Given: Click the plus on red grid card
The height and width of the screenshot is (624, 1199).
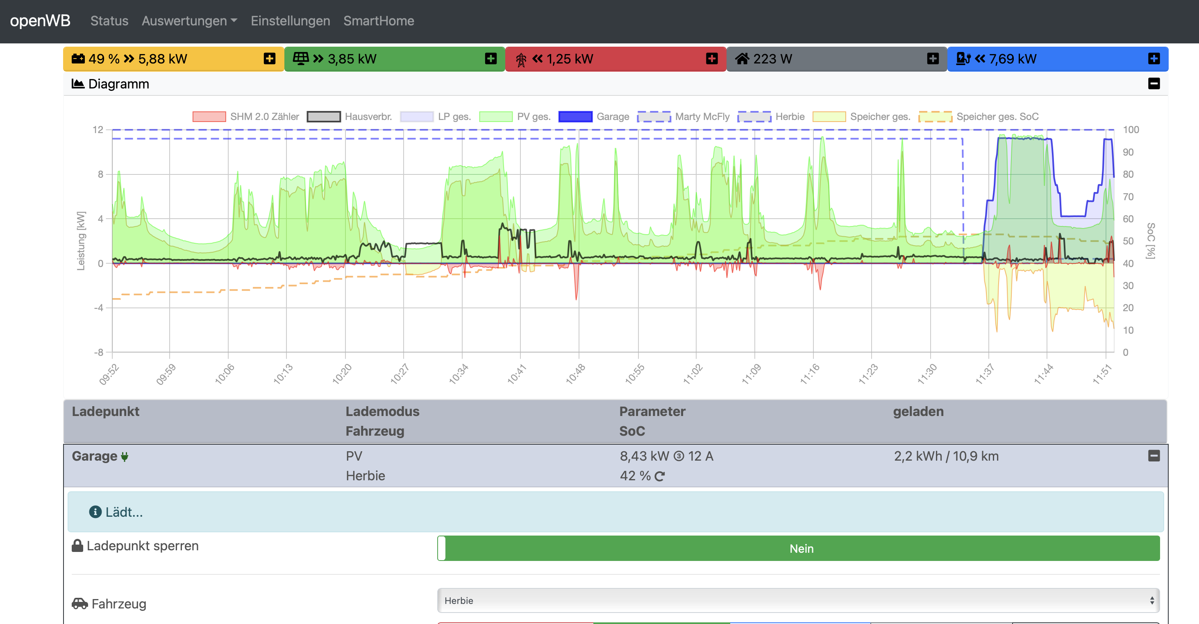Looking at the screenshot, I should 711,59.
